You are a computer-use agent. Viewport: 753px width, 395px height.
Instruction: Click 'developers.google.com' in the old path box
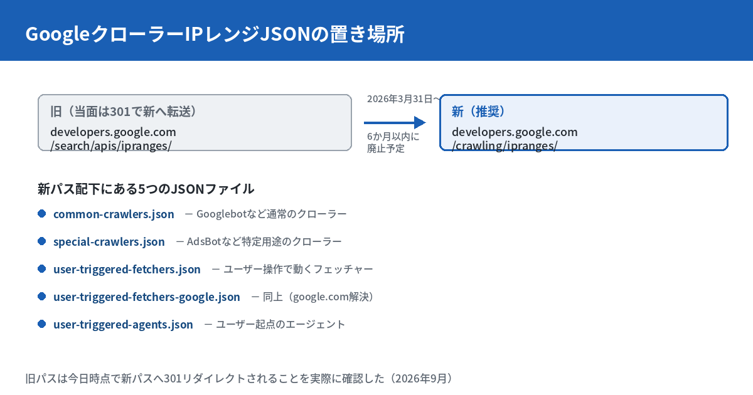pyautogui.click(x=113, y=132)
